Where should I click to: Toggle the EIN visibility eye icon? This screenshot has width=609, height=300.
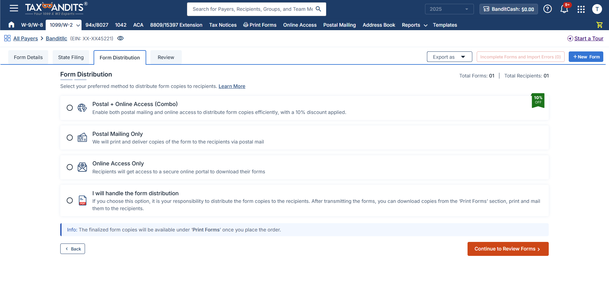pyautogui.click(x=120, y=38)
